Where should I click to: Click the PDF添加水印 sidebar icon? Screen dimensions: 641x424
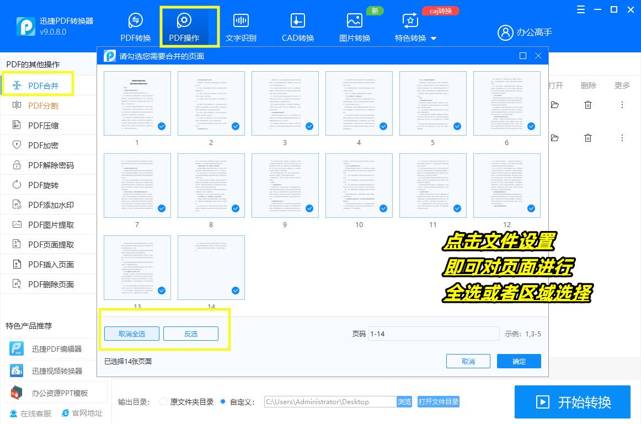point(17,205)
